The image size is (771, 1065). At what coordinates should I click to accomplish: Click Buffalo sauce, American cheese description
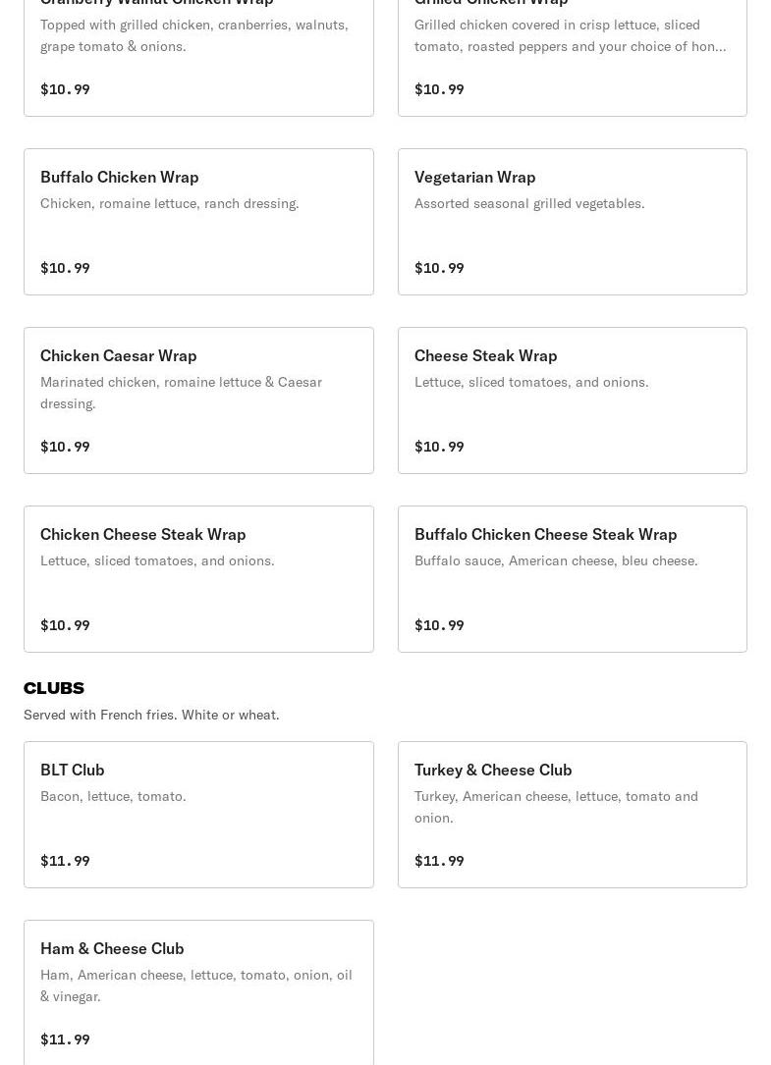pyautogui.click(x=556, y=560)
